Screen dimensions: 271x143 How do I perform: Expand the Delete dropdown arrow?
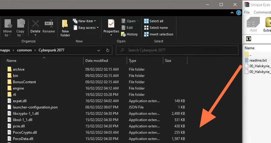click(x=35, y=35)
